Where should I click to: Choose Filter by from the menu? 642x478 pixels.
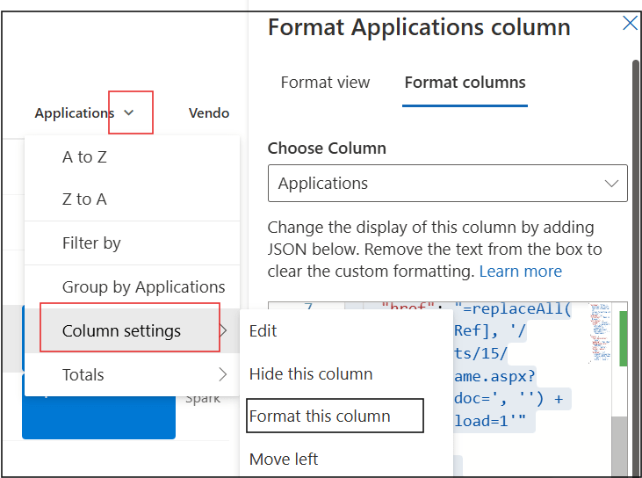tap(91, 243)
